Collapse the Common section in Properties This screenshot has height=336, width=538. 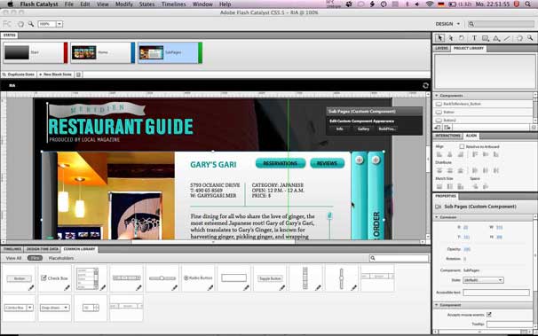pos(437,217)
